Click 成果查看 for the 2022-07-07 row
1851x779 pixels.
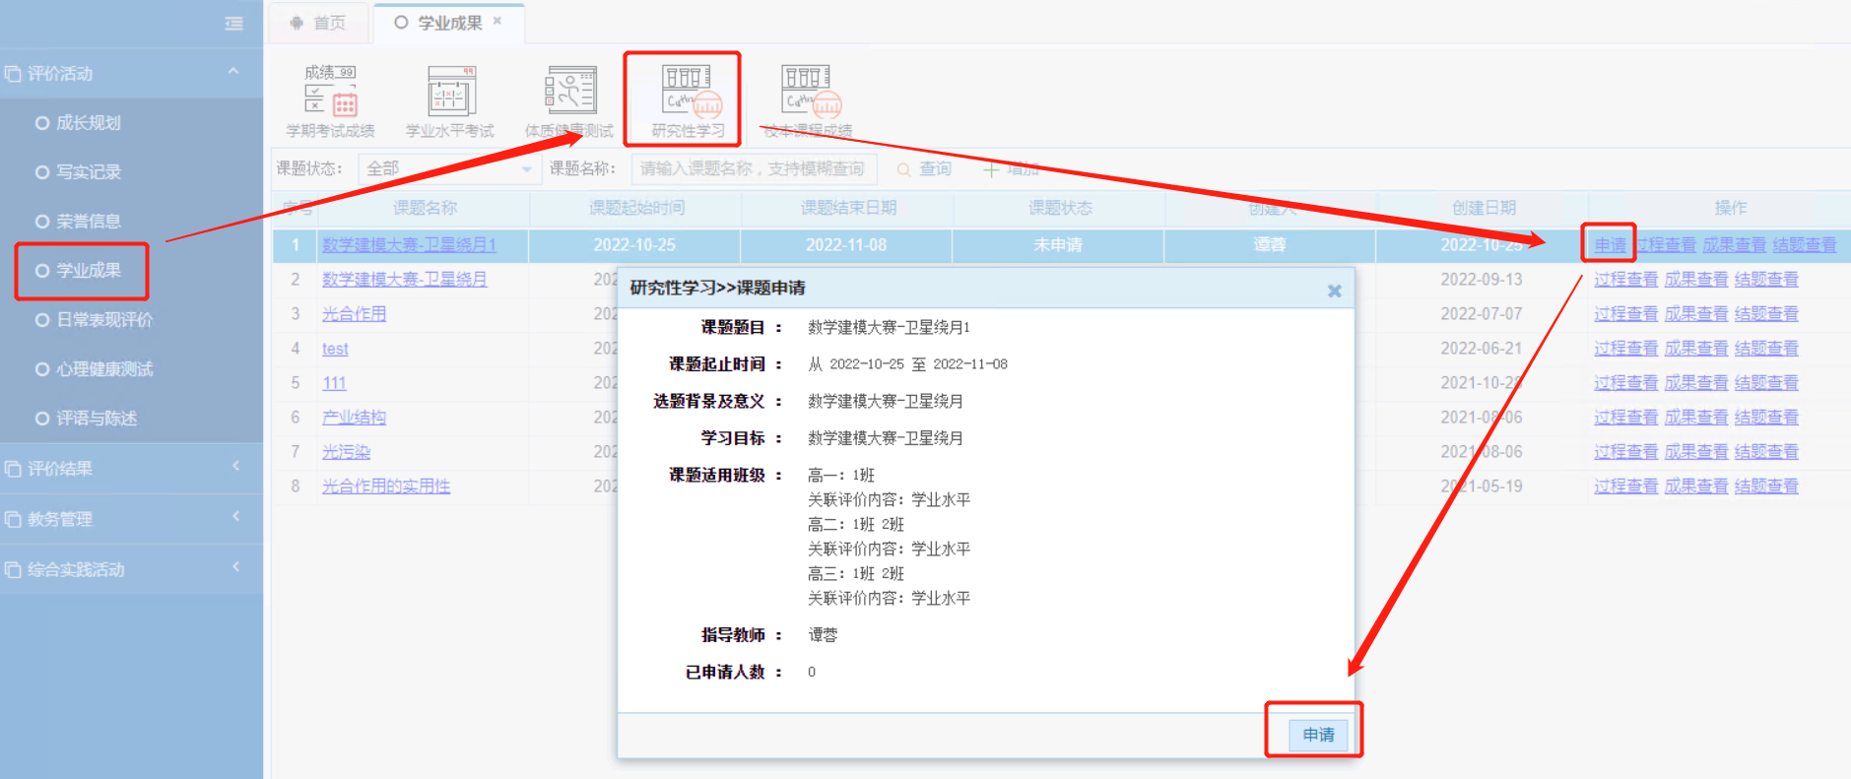[x=1695, y=314]
